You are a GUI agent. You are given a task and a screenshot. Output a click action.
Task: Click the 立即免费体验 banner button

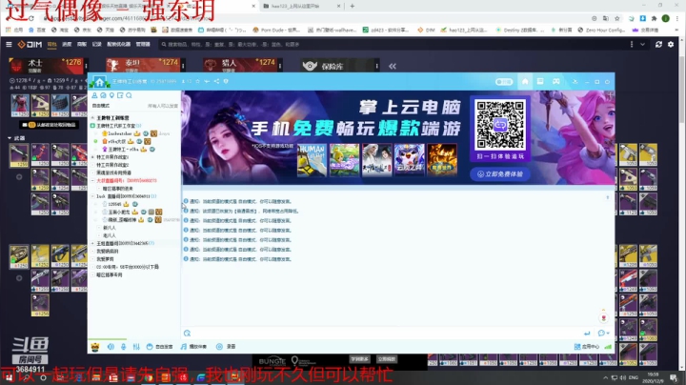tap(500, 174)
